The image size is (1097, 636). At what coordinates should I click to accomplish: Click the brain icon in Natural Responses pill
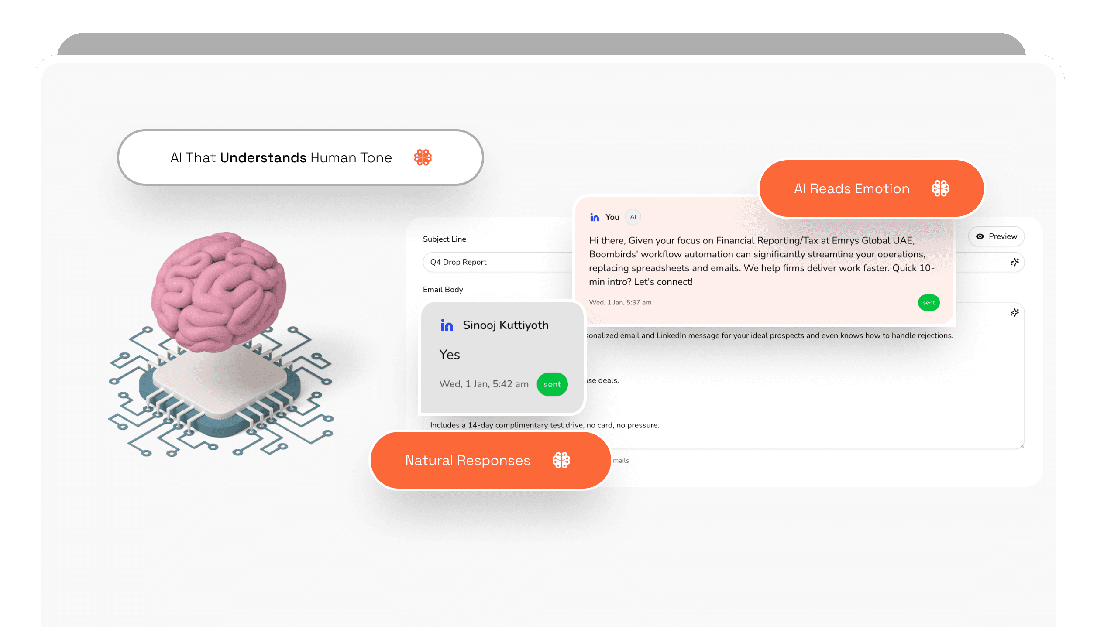pos(561,460)
